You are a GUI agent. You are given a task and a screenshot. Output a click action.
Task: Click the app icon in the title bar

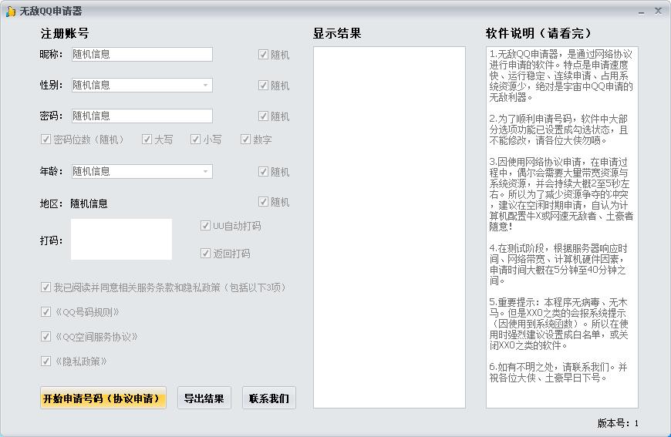click(x=11, y=11)
